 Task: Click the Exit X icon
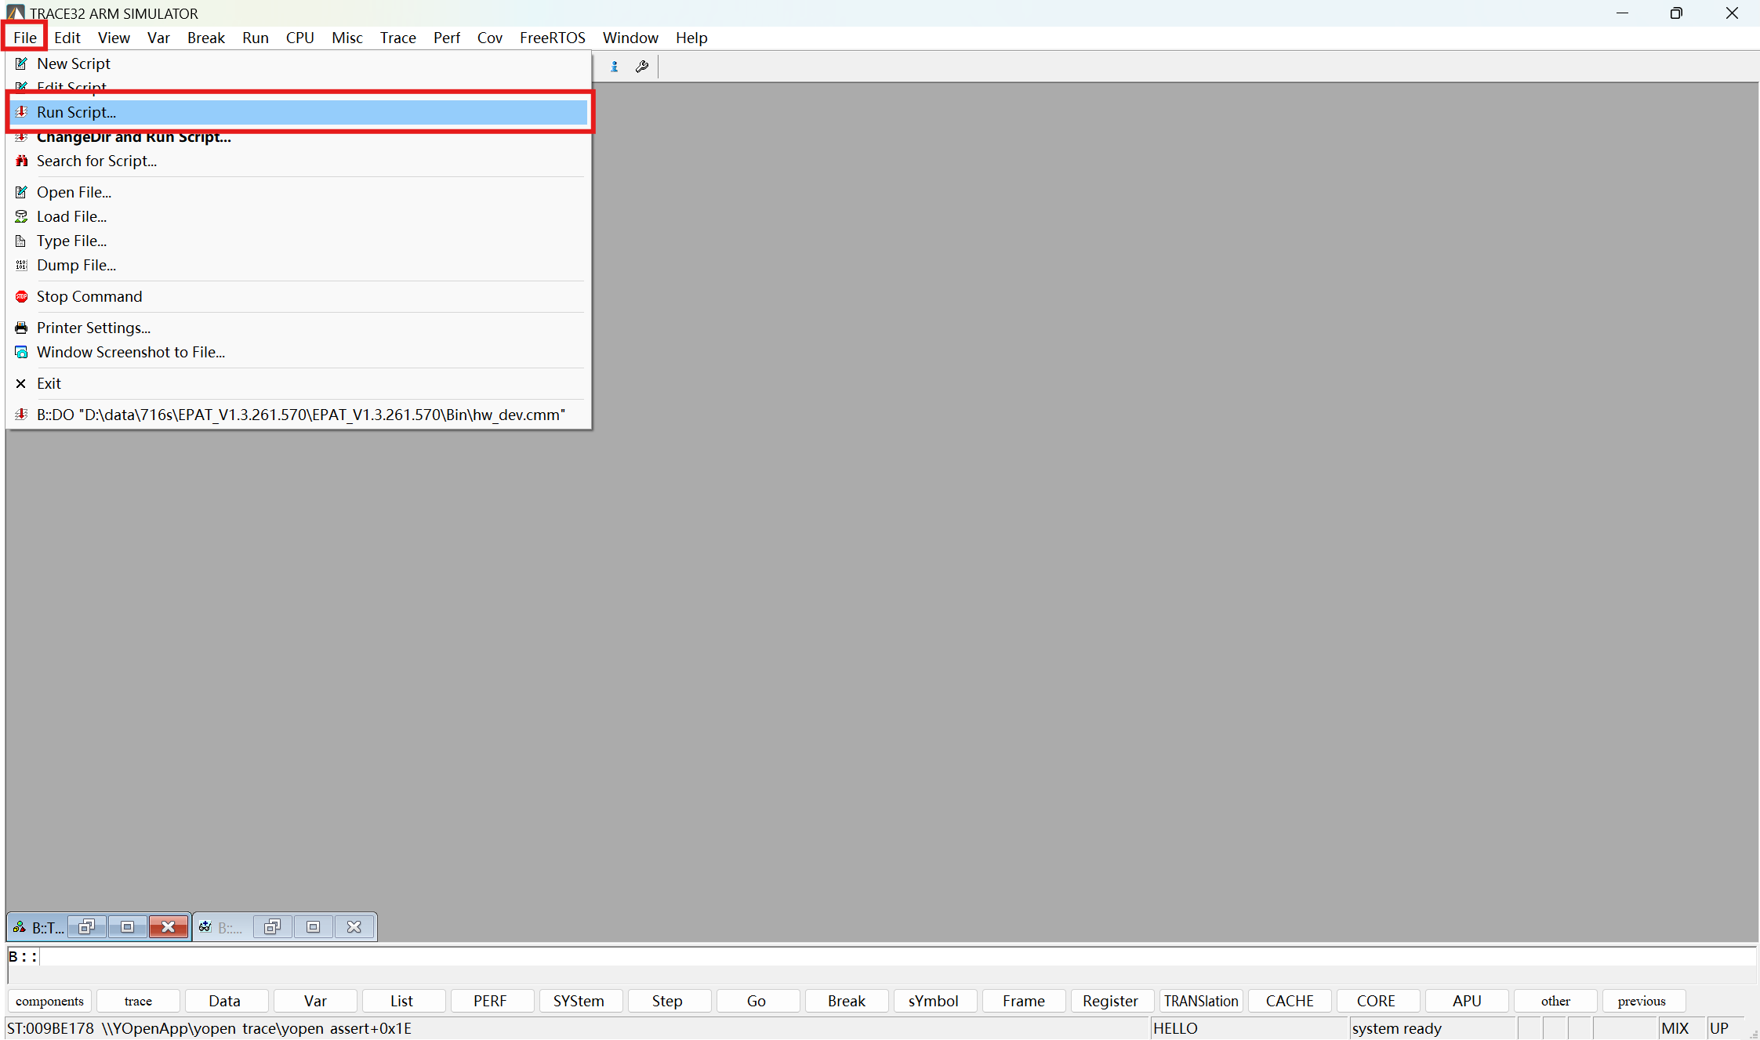click(21, 383)
